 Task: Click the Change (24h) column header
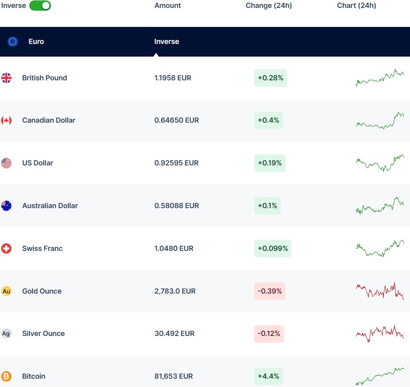[268, 6]
